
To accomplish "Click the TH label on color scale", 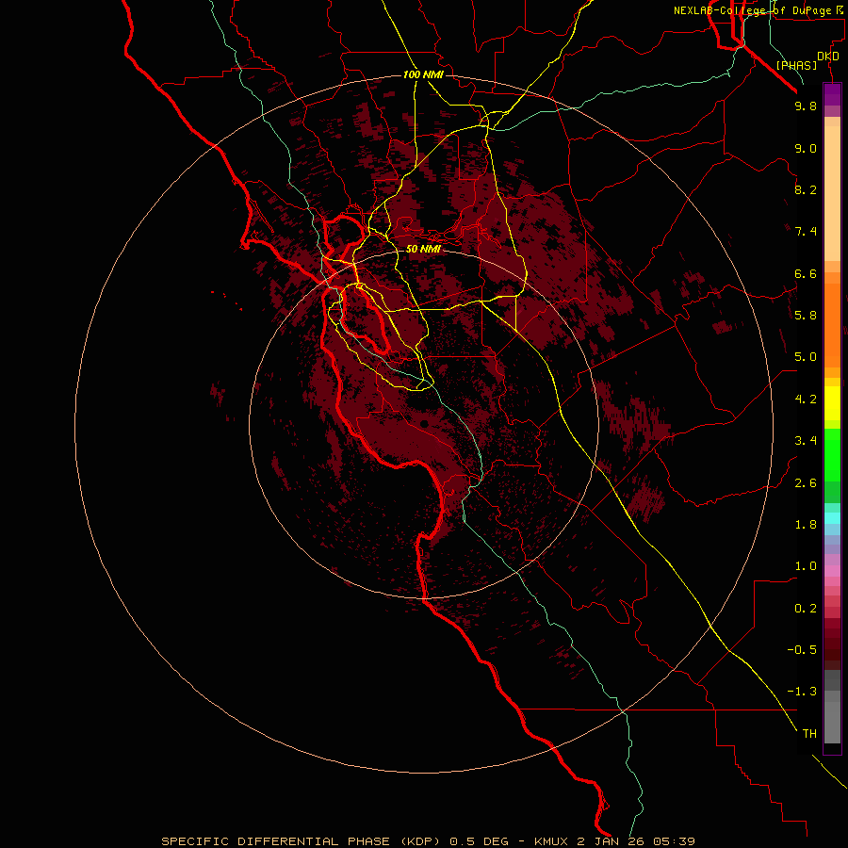I will [809, 734].
